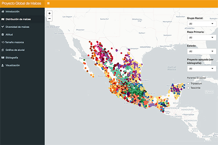
Task: Click the 'LOS ANGELES' map label
Action: click(52, 27)
